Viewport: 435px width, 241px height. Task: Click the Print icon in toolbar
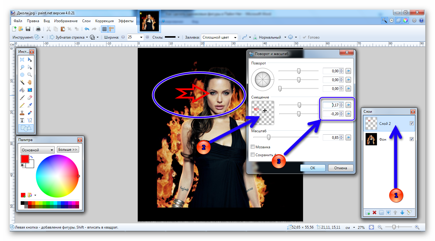coord(38,29)
